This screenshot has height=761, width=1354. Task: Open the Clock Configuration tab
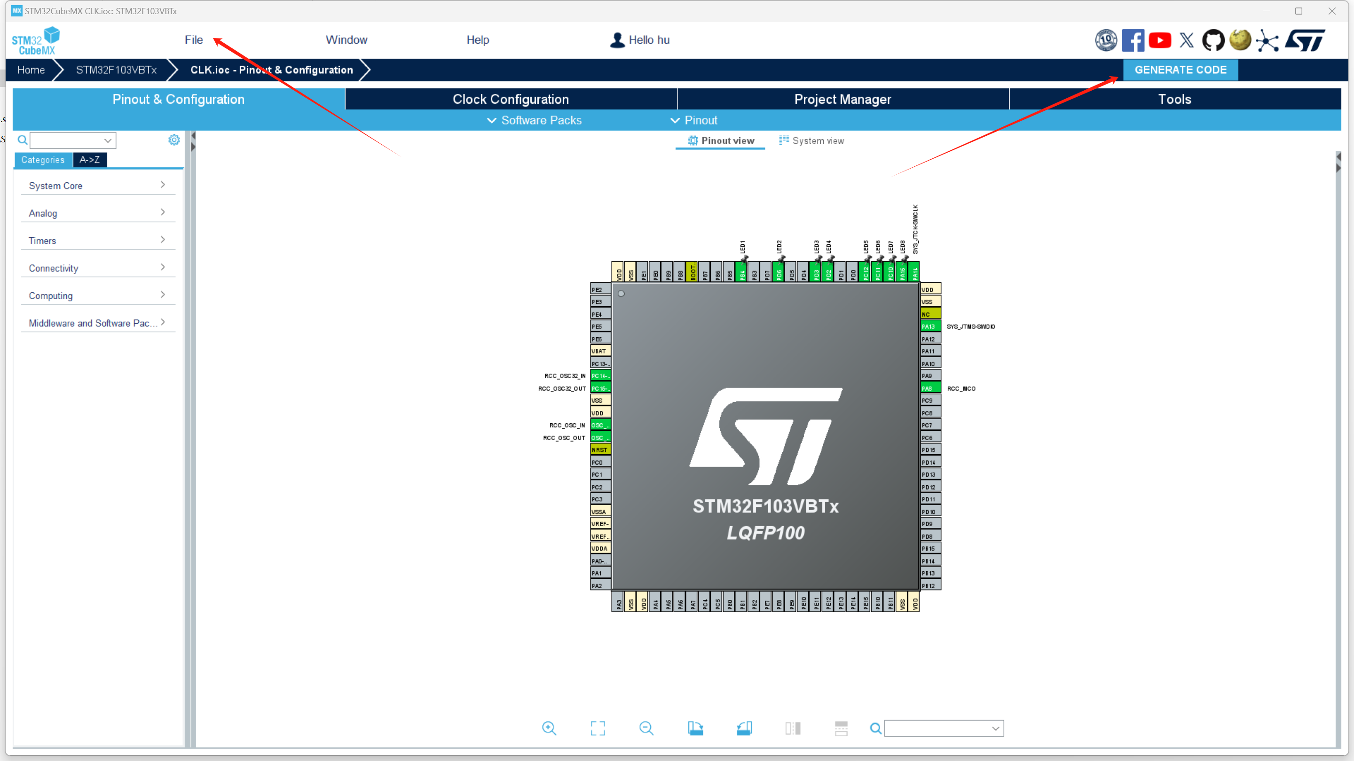pos(511,99)
